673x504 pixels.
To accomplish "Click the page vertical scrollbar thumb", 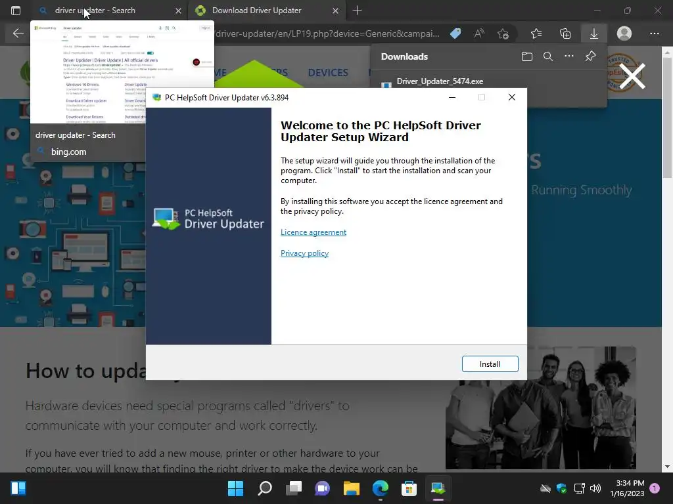I will pyautogui.click(x=667, y=117).
